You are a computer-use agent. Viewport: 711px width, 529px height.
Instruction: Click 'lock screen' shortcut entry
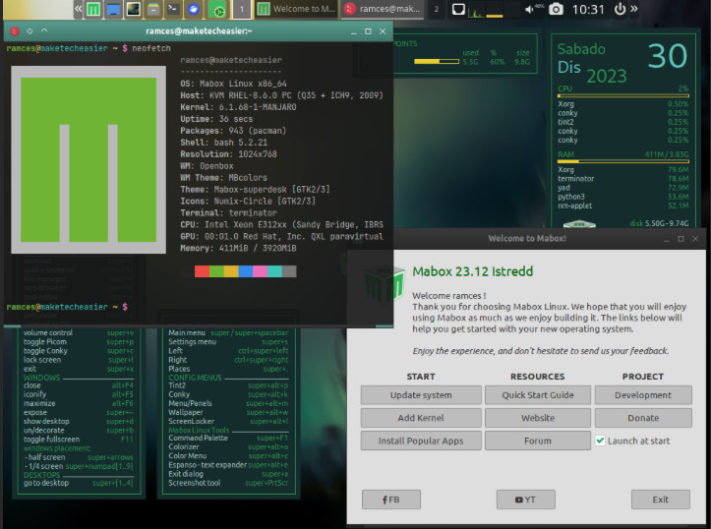[x=79, y=360]
